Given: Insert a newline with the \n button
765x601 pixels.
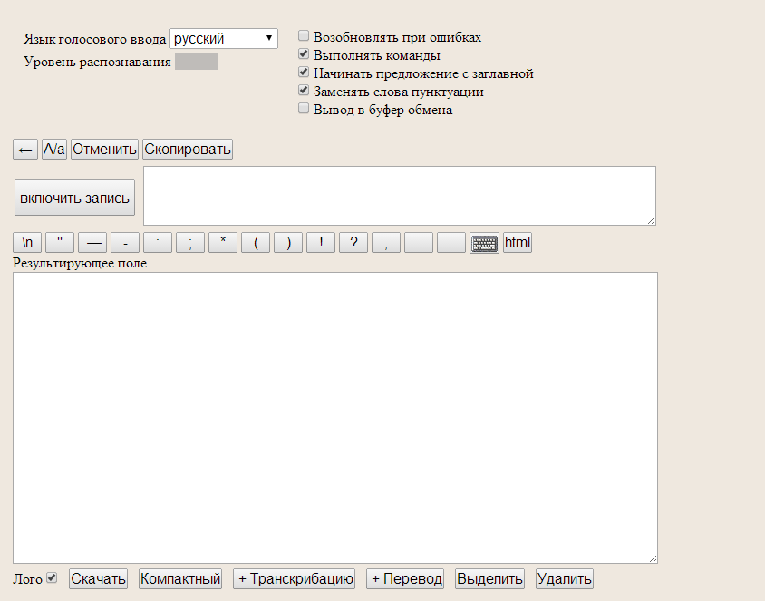Looking at the screenshot, I should 27,243.
